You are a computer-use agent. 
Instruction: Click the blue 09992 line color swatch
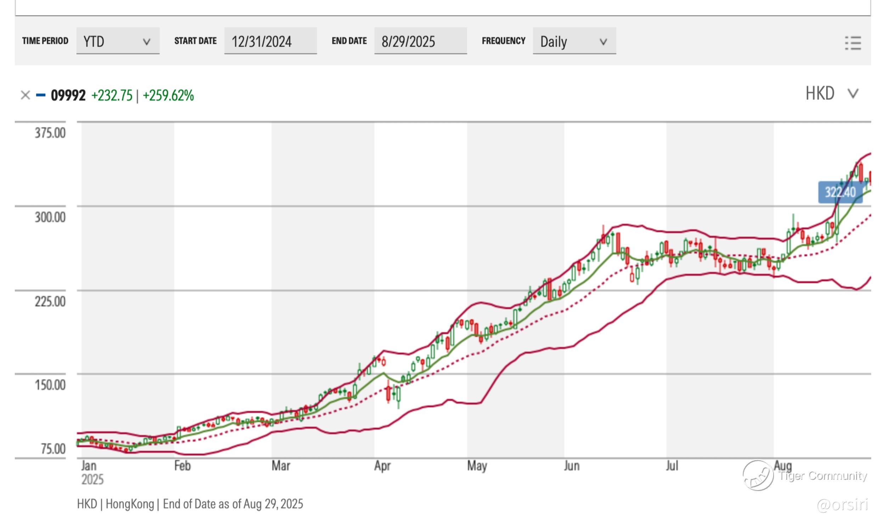pos(41,95)
